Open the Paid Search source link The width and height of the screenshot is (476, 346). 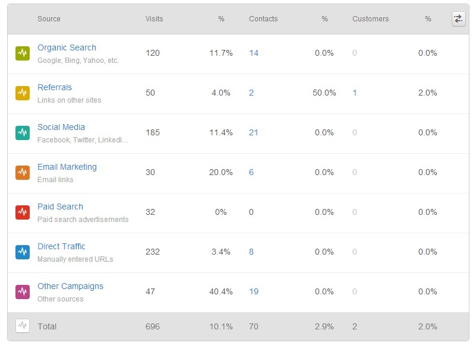(60, 207)
